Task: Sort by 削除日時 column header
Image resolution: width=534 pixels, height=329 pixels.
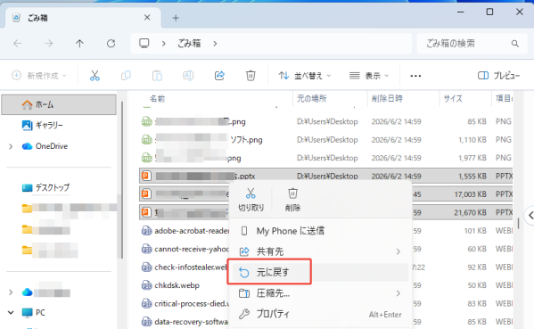Action: click(387, 99)
